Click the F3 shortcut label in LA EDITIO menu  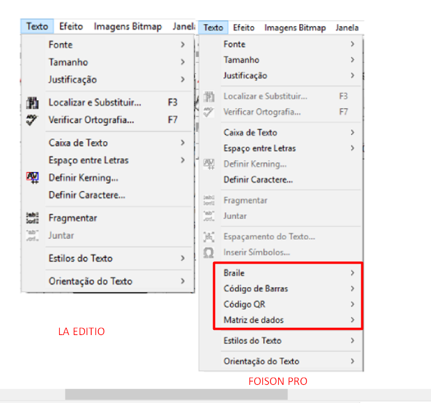pos(173,103)
